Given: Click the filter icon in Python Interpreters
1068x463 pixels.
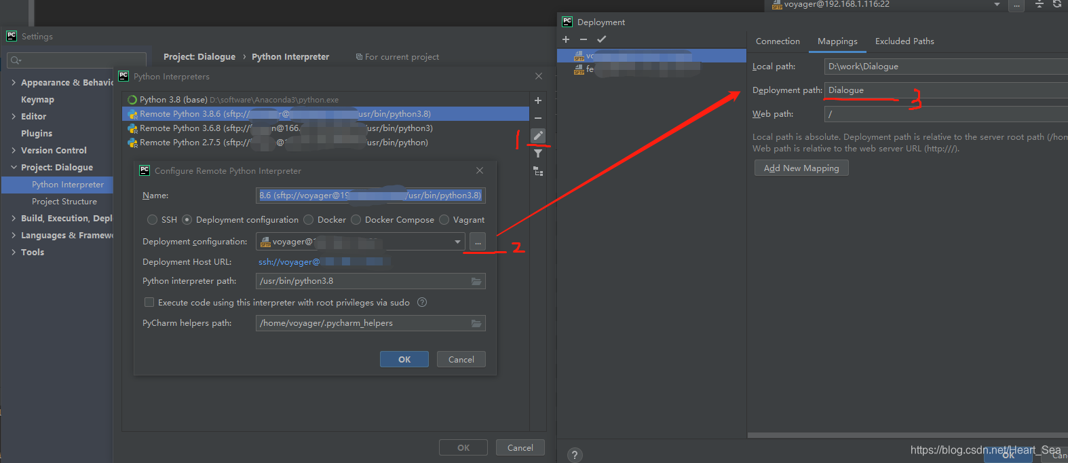Looking at the screenshot, I should coord(538,153).
